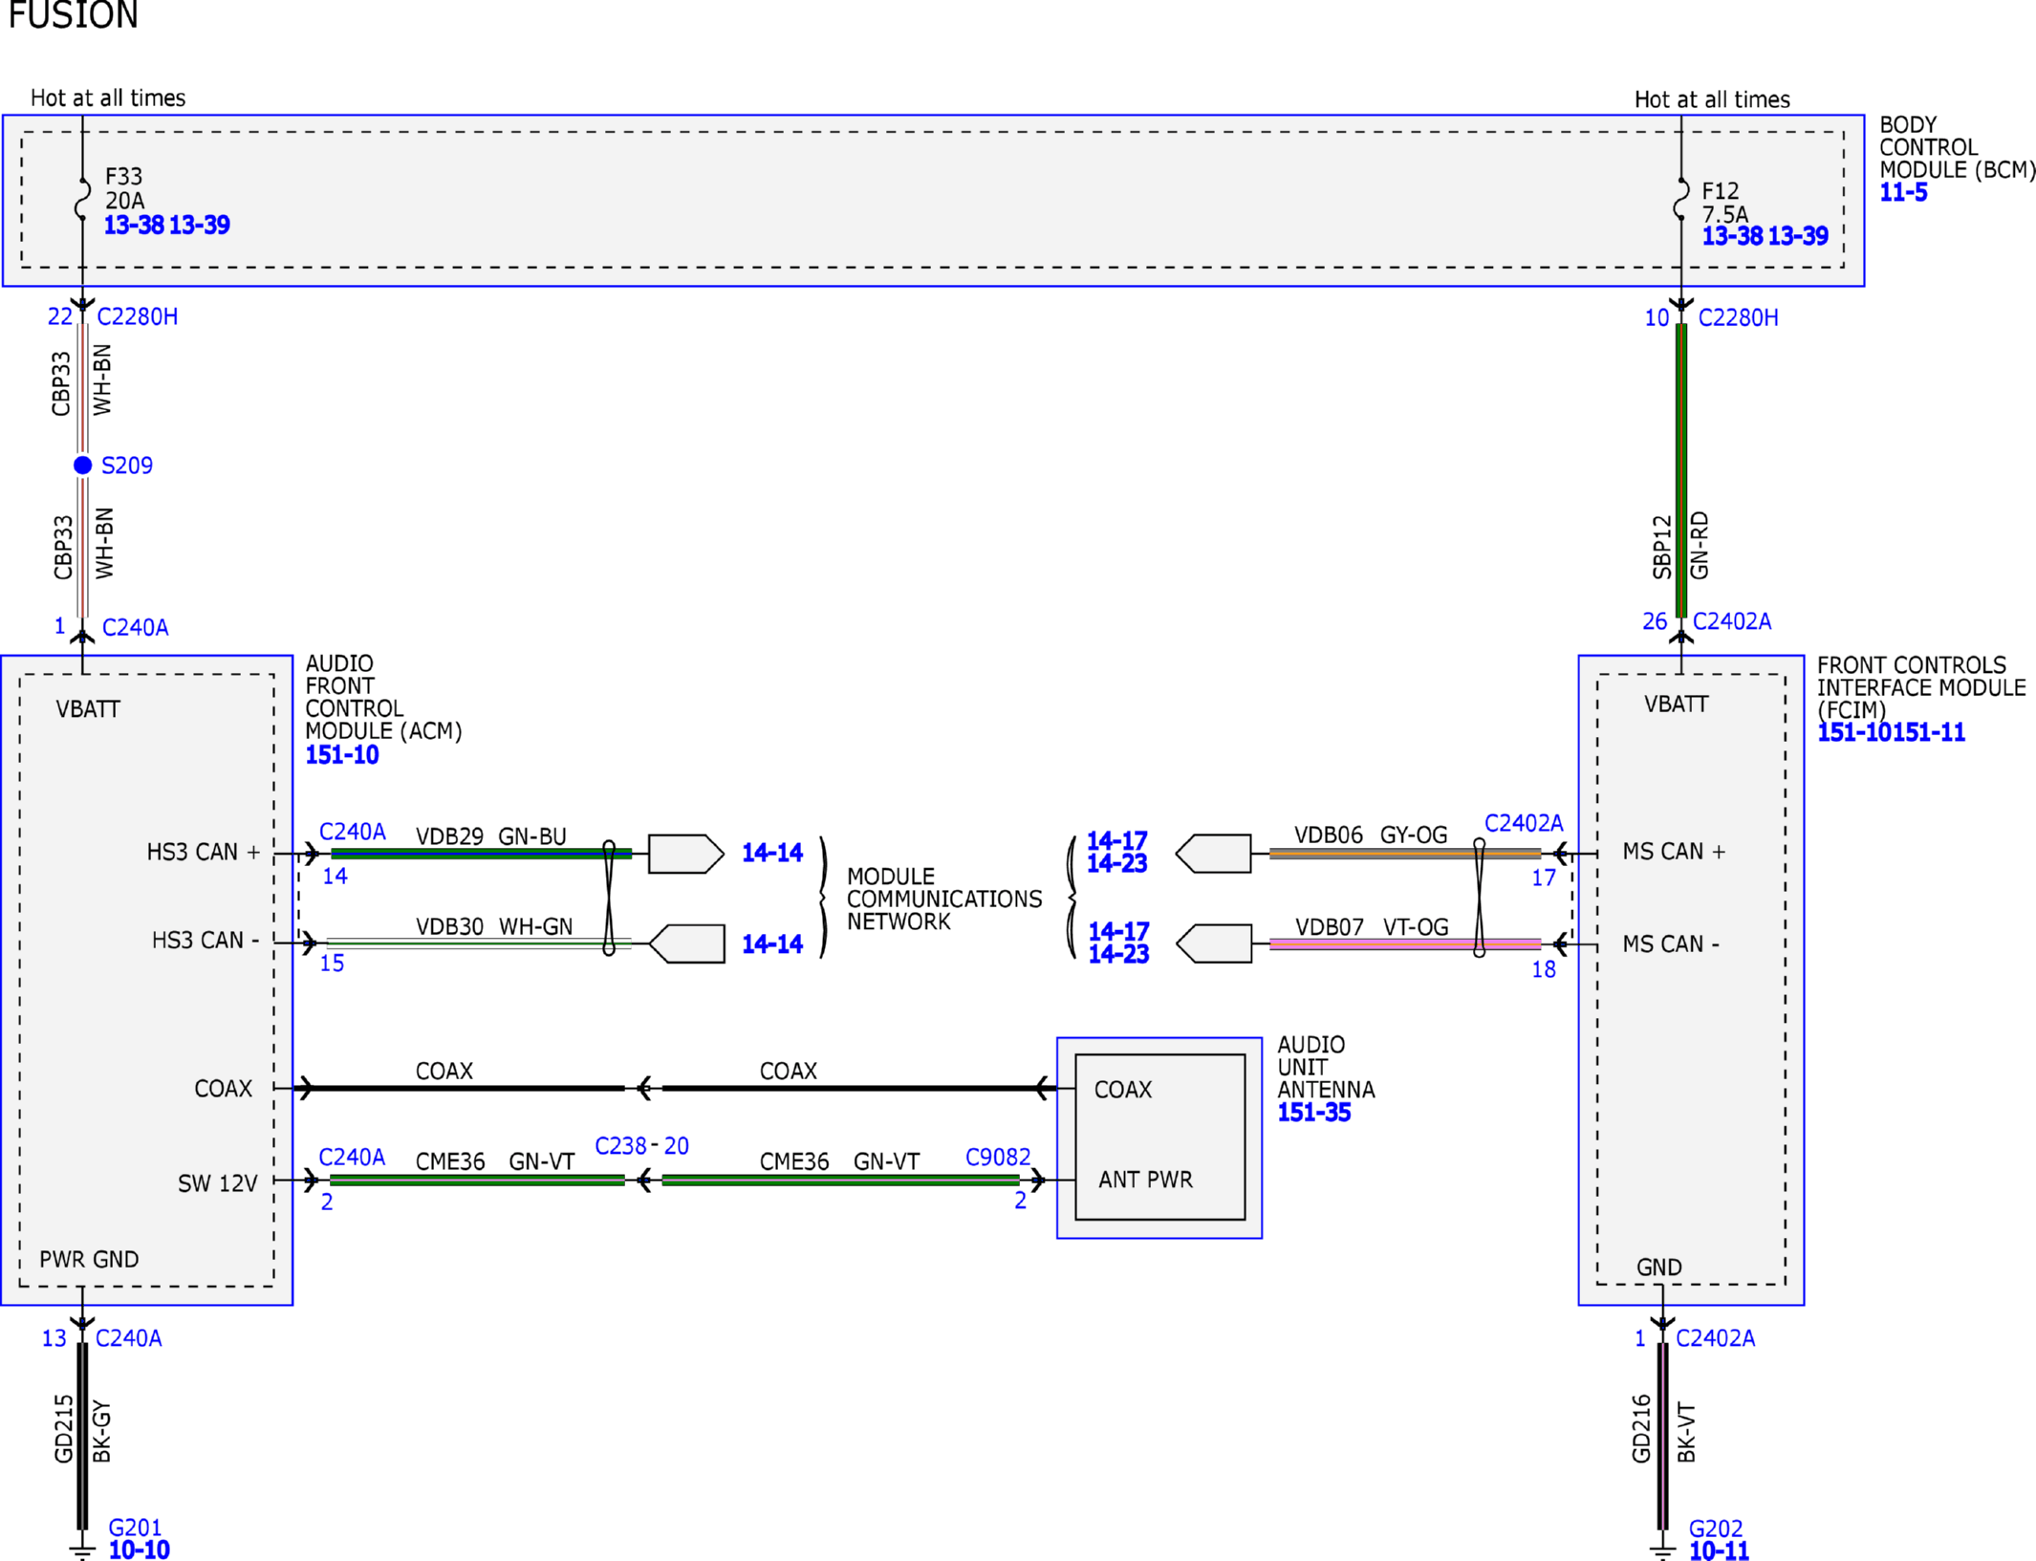
Task: Click the FUSION title text
Action: pos(74,15)
